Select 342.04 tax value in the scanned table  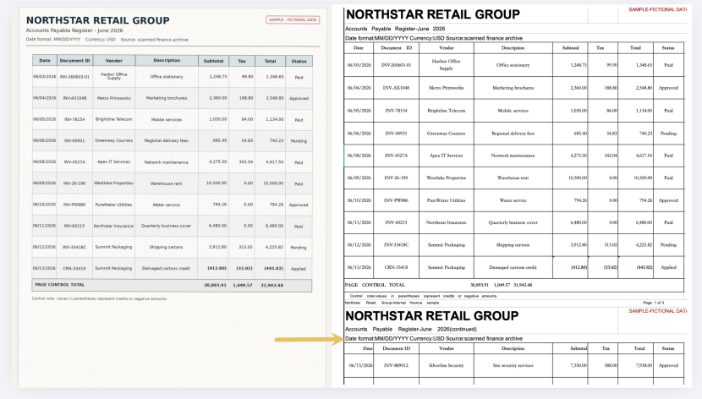[246, 162]
